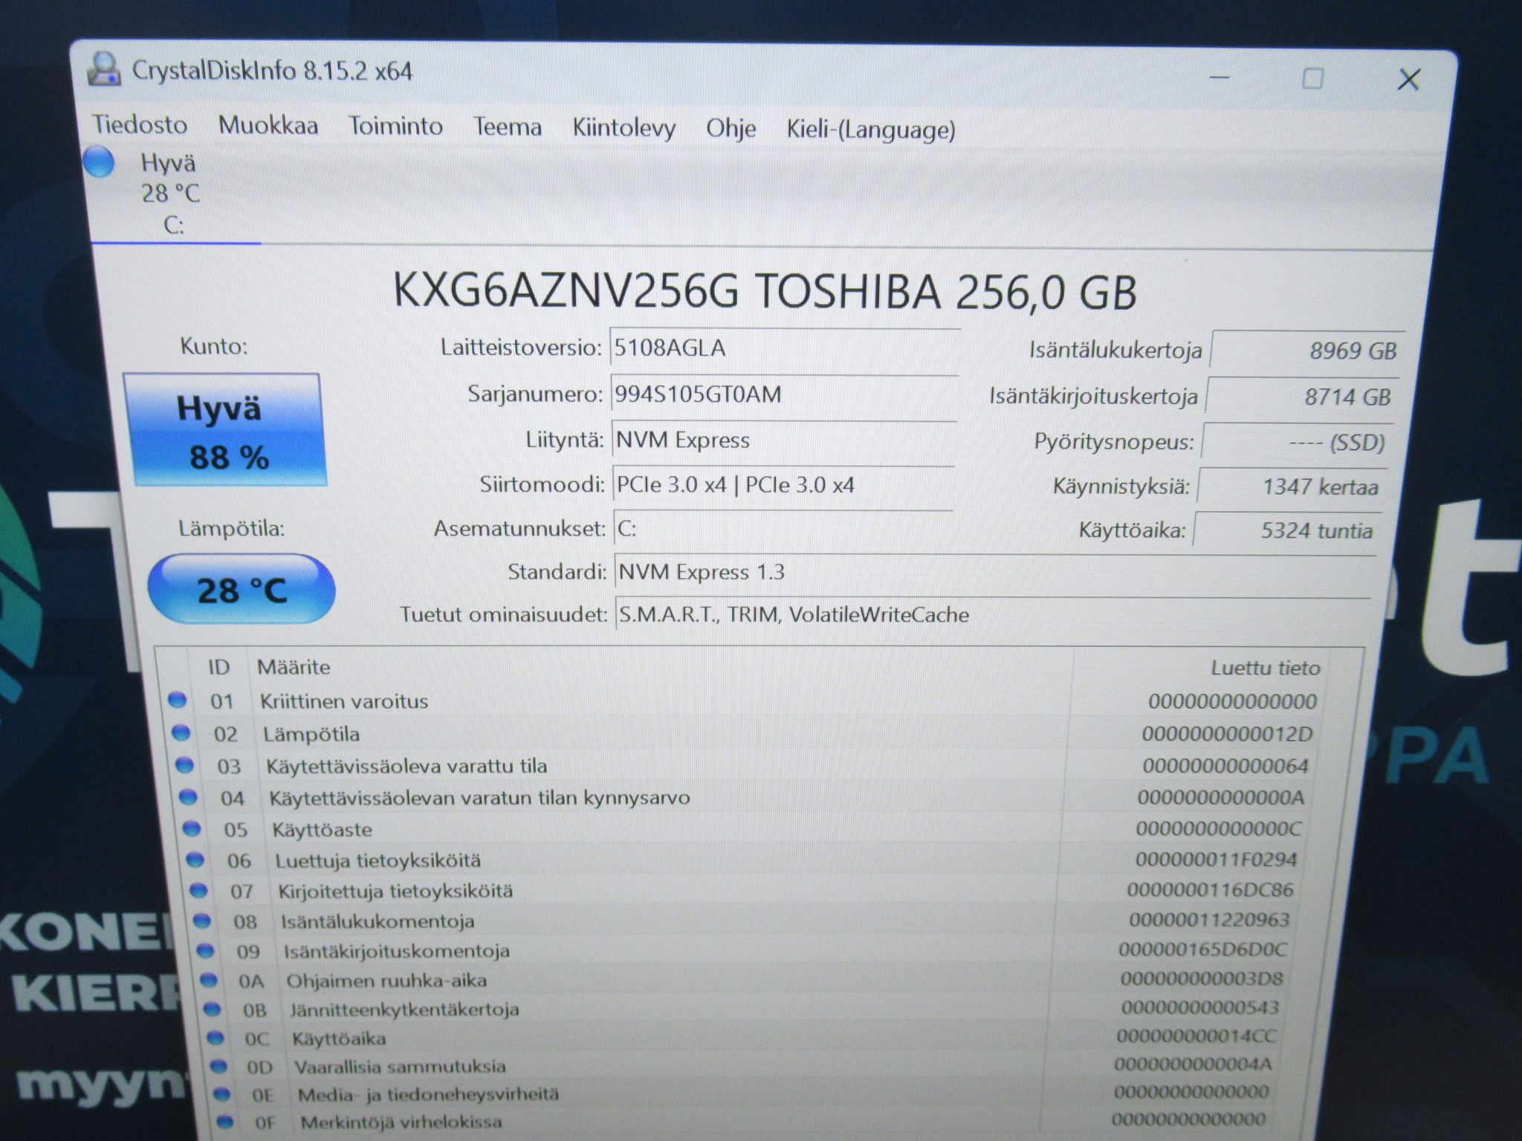1522x1141 pixels.
Task: Open the Toiminto menu
Action: point(396,126)
